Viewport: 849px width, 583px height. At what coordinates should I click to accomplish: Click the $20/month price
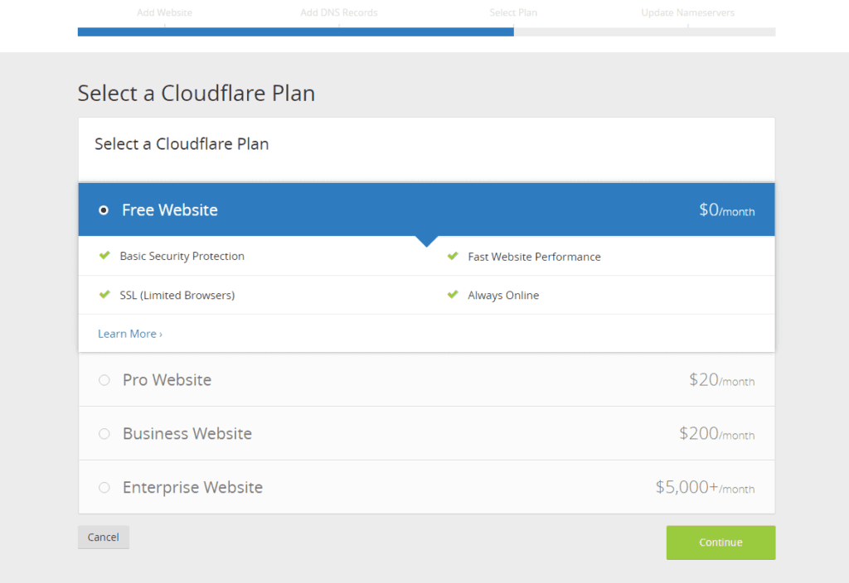point(722,379)
